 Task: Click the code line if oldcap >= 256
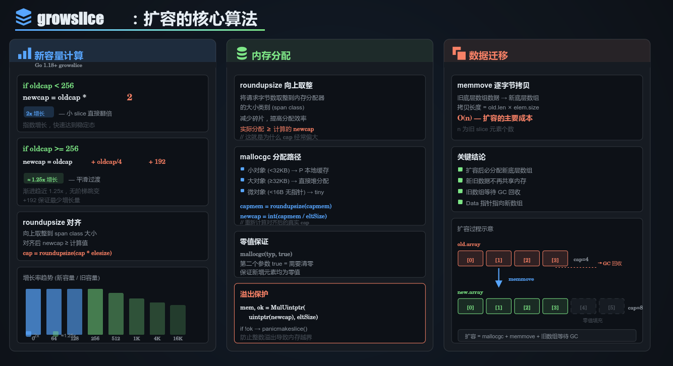click(x=50, y=149)
